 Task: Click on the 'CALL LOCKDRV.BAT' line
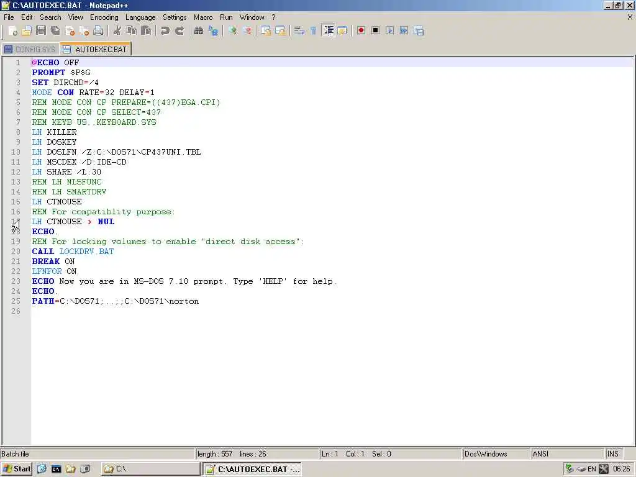[73, 252]
